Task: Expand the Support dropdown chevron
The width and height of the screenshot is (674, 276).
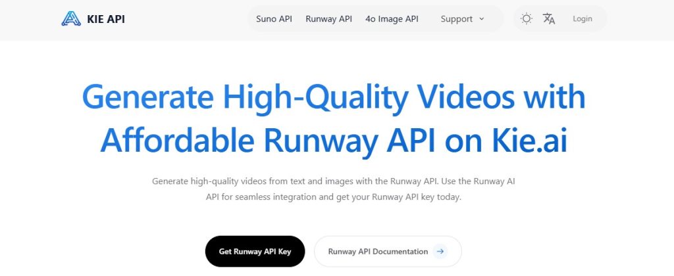Action: coord(481,19)
